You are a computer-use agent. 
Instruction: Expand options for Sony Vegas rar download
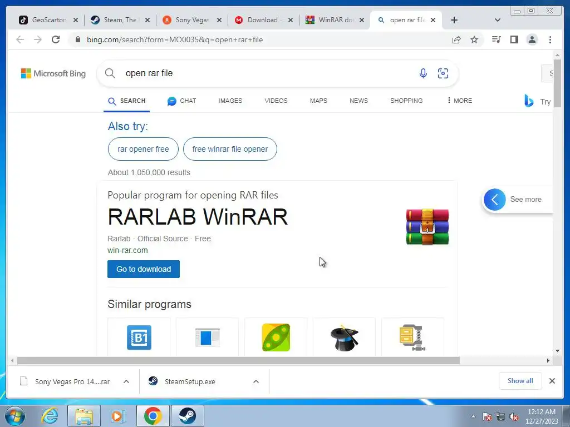click(126, 381)
